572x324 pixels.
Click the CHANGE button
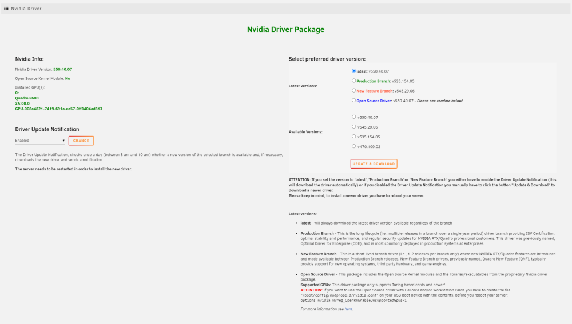(81, 141)
